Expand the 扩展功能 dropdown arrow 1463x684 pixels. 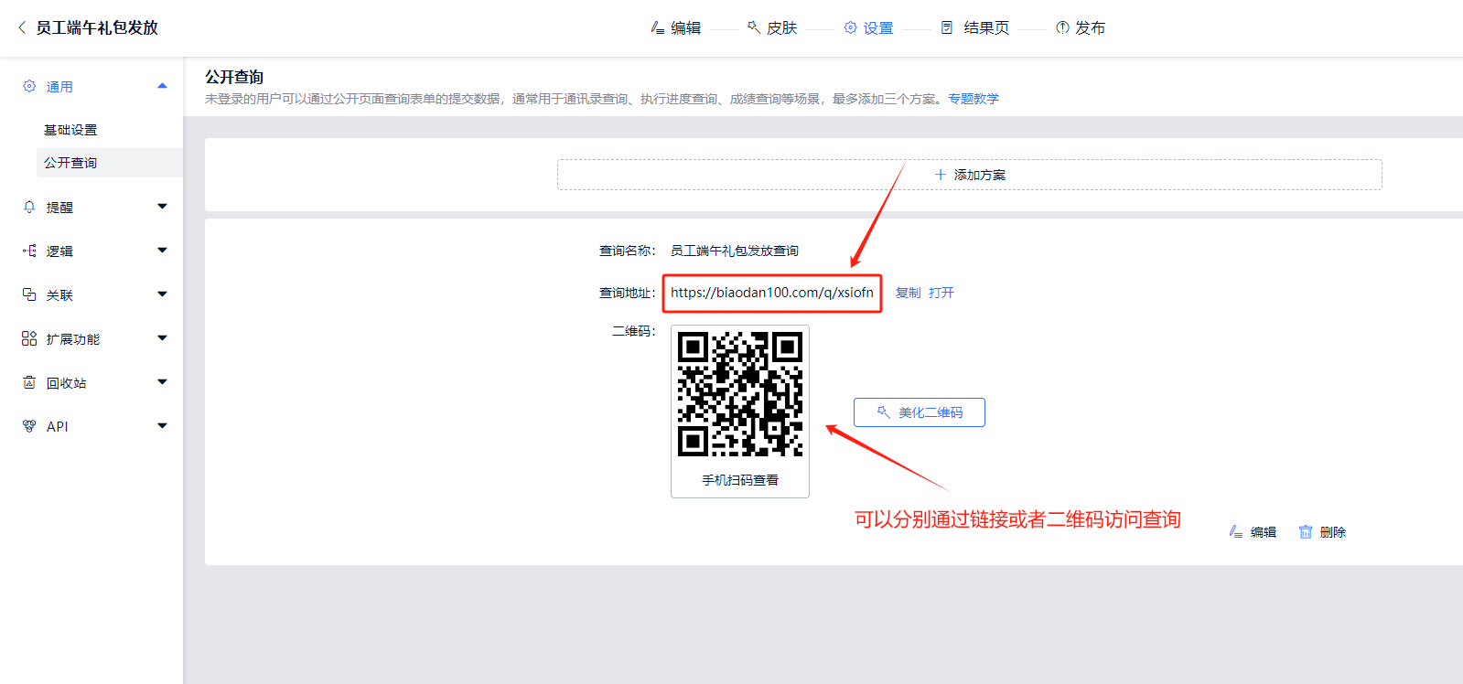click(162, 338)
